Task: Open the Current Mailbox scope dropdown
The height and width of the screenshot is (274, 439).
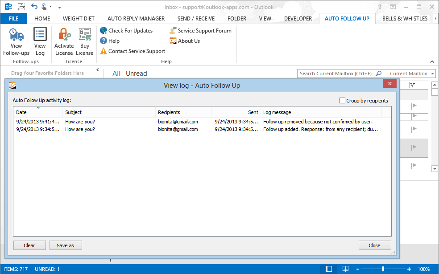Action: pyautogui.click(x=432, y=73)
